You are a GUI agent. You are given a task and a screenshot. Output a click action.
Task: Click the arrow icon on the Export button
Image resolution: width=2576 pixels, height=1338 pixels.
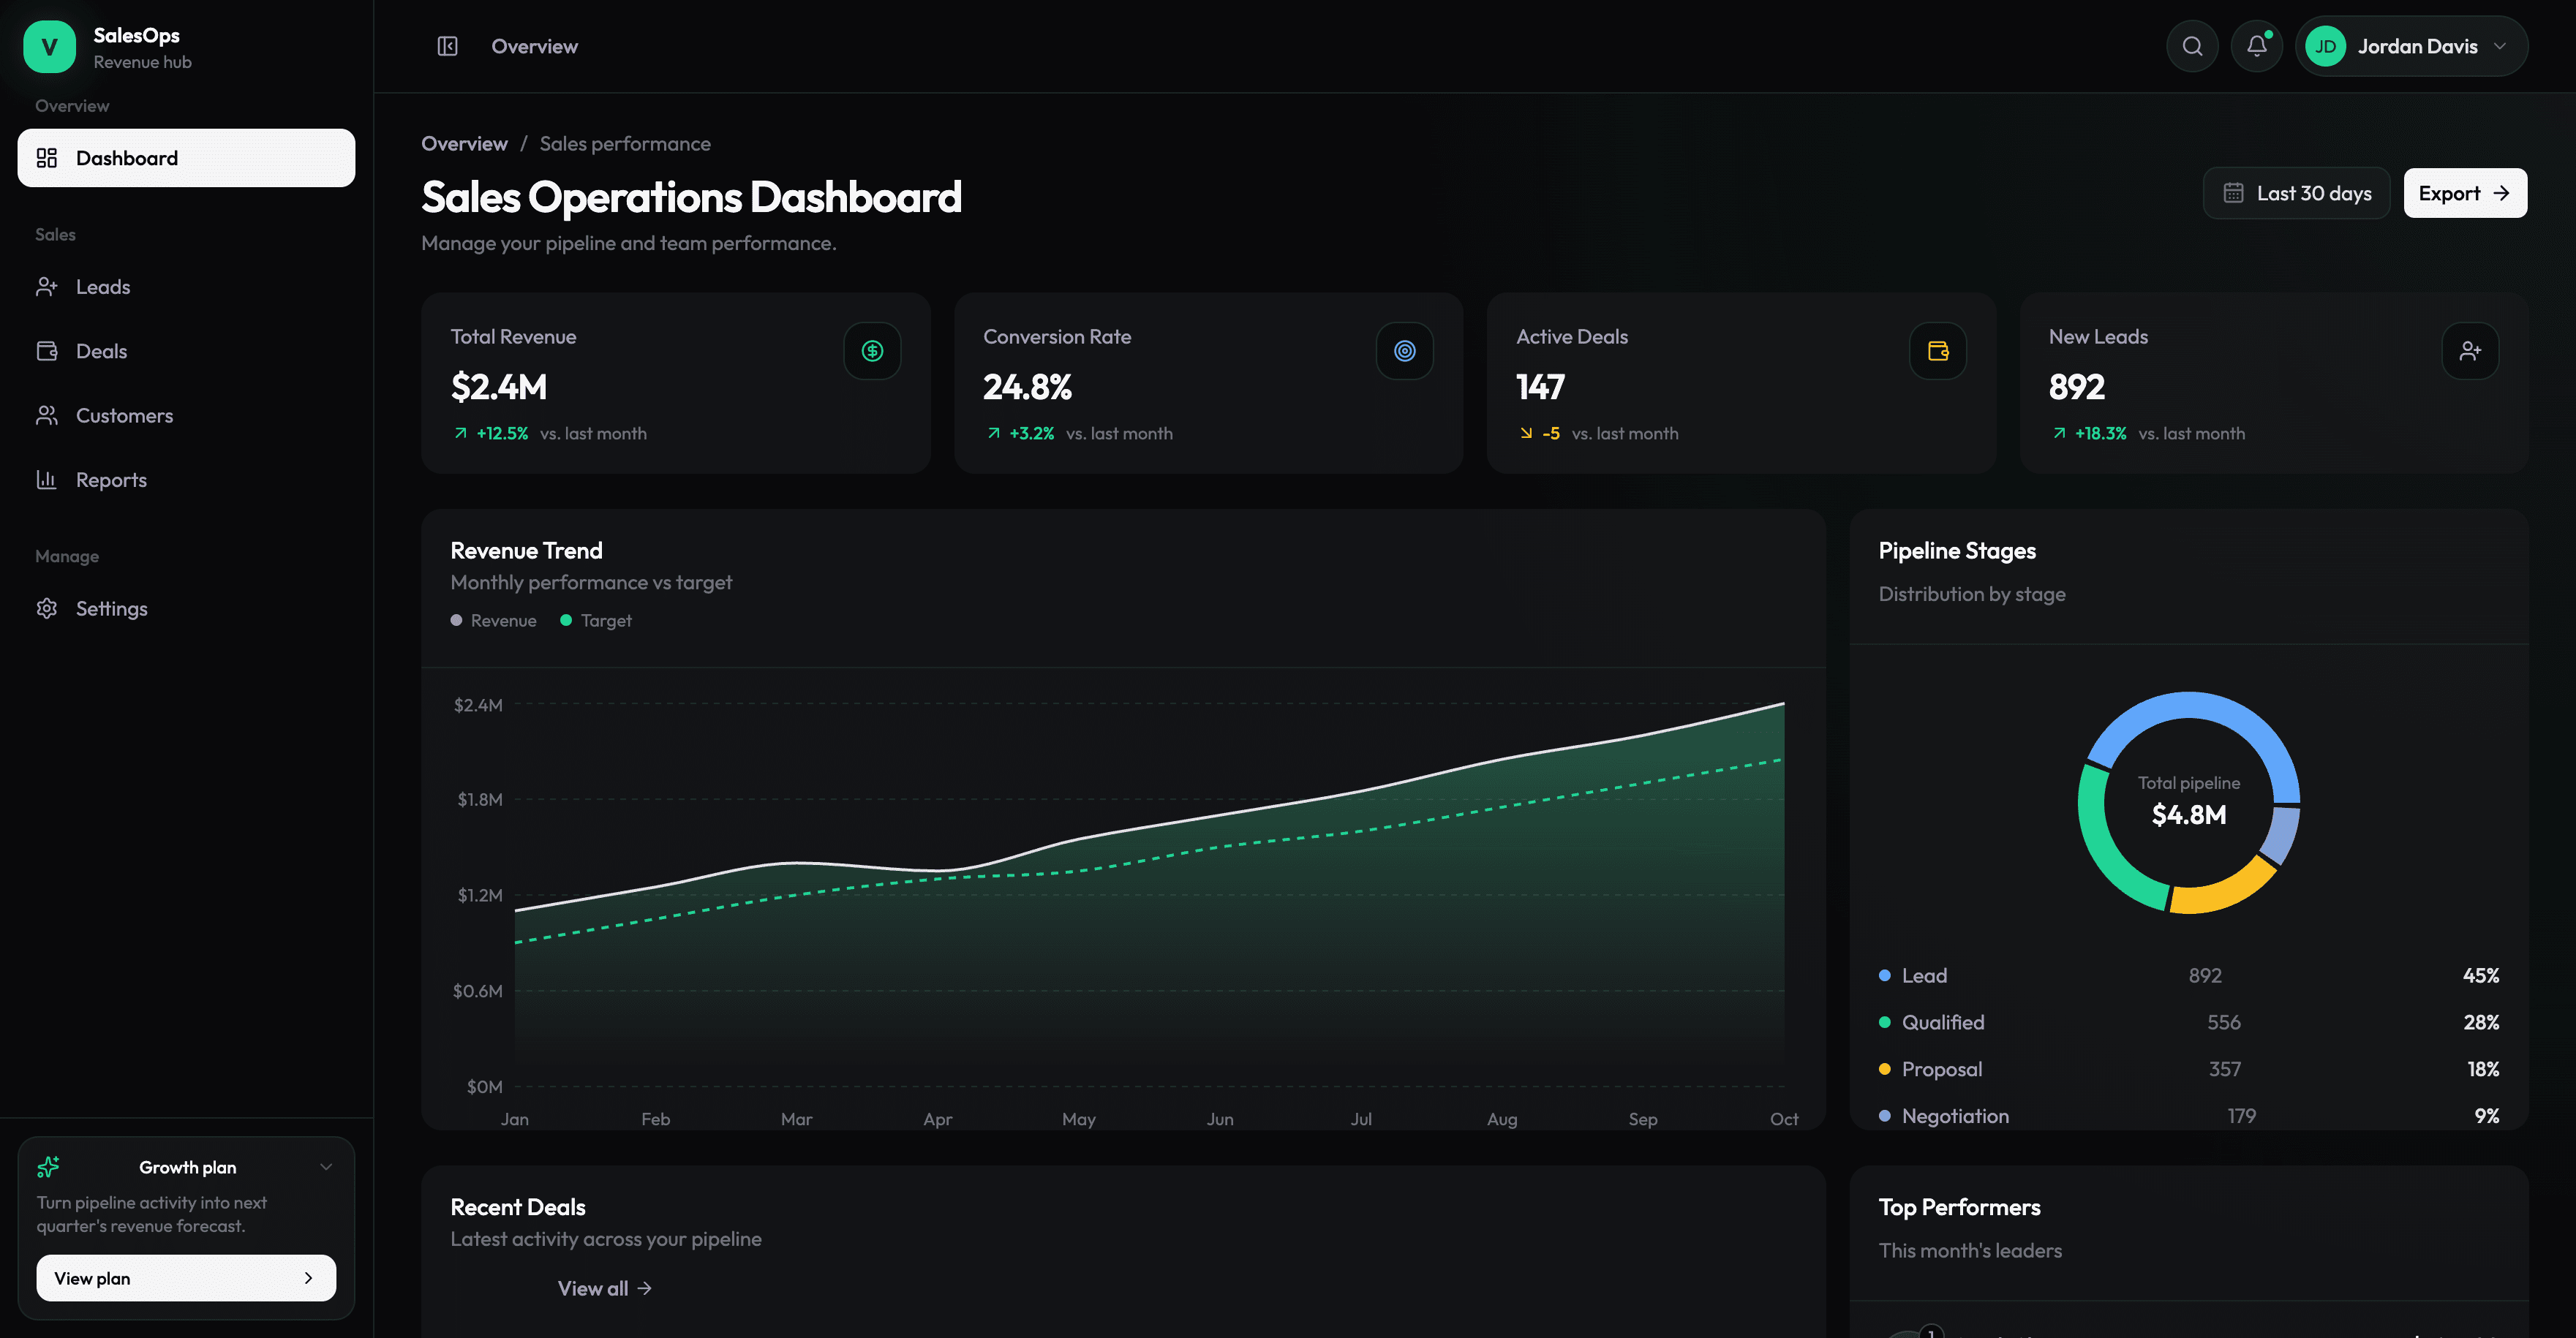tap(2501, 193)
